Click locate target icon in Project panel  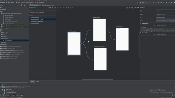19,5
